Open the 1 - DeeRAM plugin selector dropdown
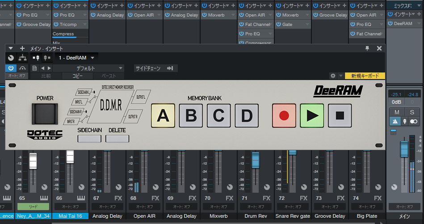 76,58
